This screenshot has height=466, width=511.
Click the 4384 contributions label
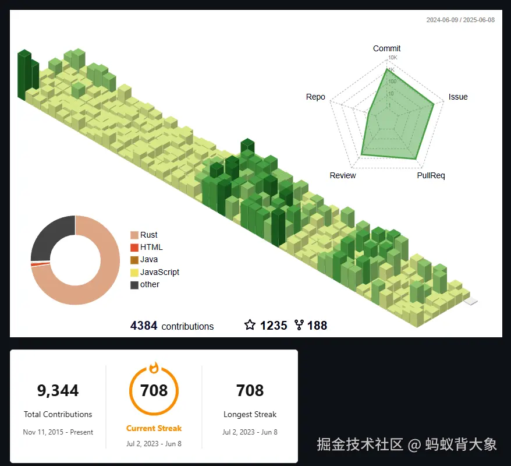click(172, 326)
